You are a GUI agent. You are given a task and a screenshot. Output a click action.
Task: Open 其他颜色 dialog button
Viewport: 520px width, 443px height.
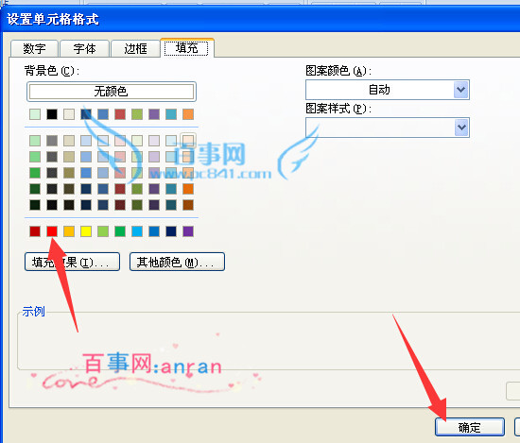coord(177,262)
